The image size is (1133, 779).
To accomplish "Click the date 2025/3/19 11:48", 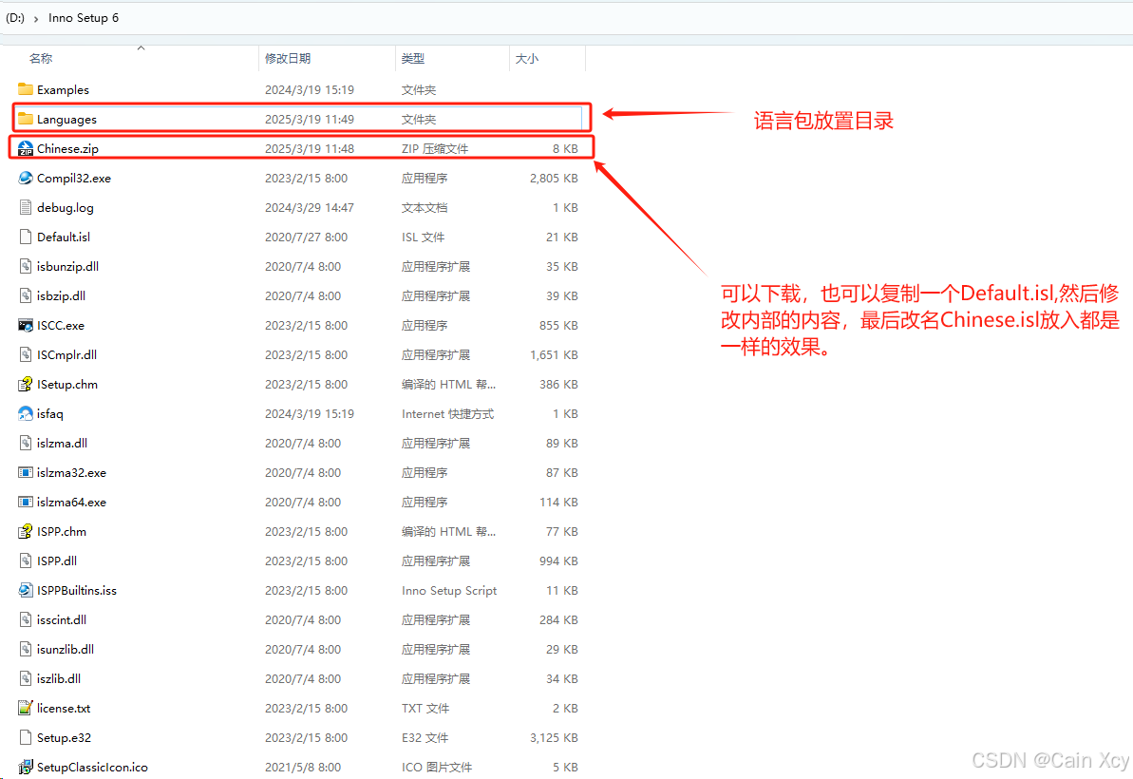I will (310, 149).
